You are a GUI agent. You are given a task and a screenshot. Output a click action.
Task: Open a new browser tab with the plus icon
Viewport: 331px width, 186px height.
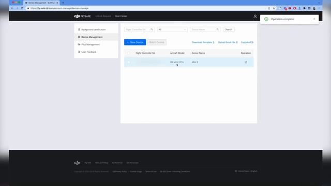pos(63,3)
